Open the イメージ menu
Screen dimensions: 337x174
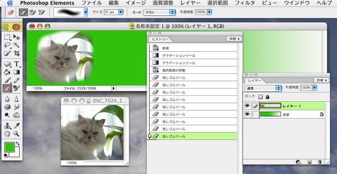point(136,3)
